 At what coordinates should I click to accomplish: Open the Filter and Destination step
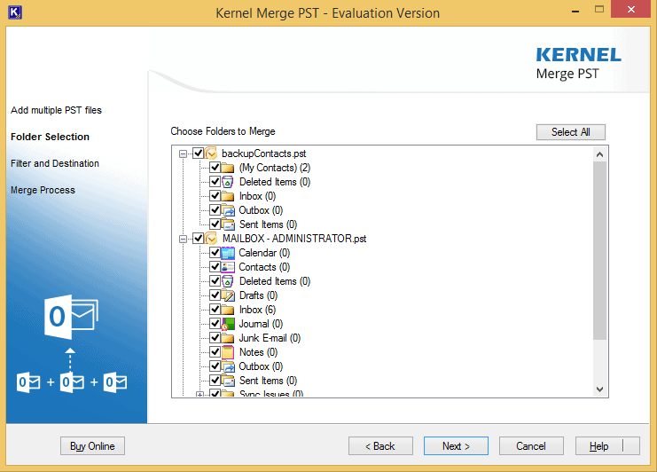point(55,163)
